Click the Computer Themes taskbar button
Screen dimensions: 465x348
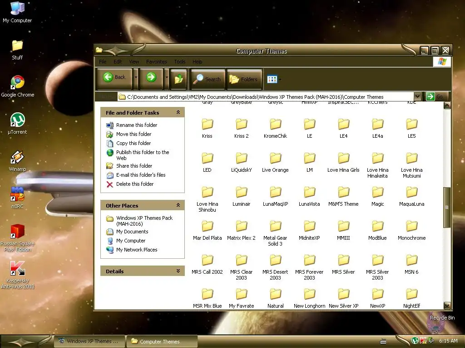(x=162, y=342)
